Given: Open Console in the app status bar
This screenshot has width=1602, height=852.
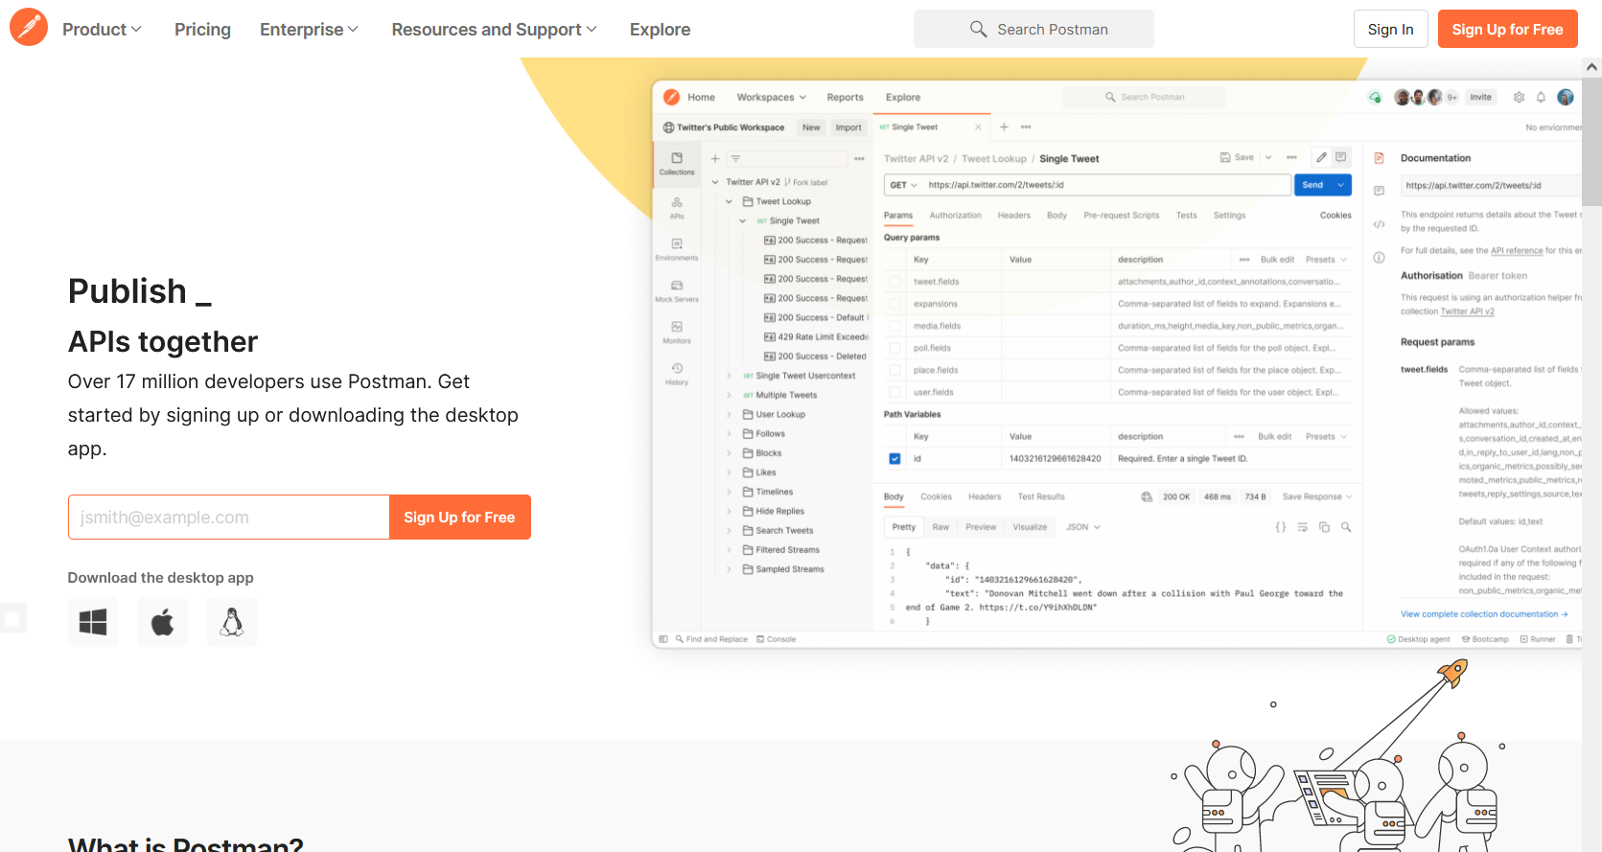Looking at the screenshot, I should (x=776, y=639).
